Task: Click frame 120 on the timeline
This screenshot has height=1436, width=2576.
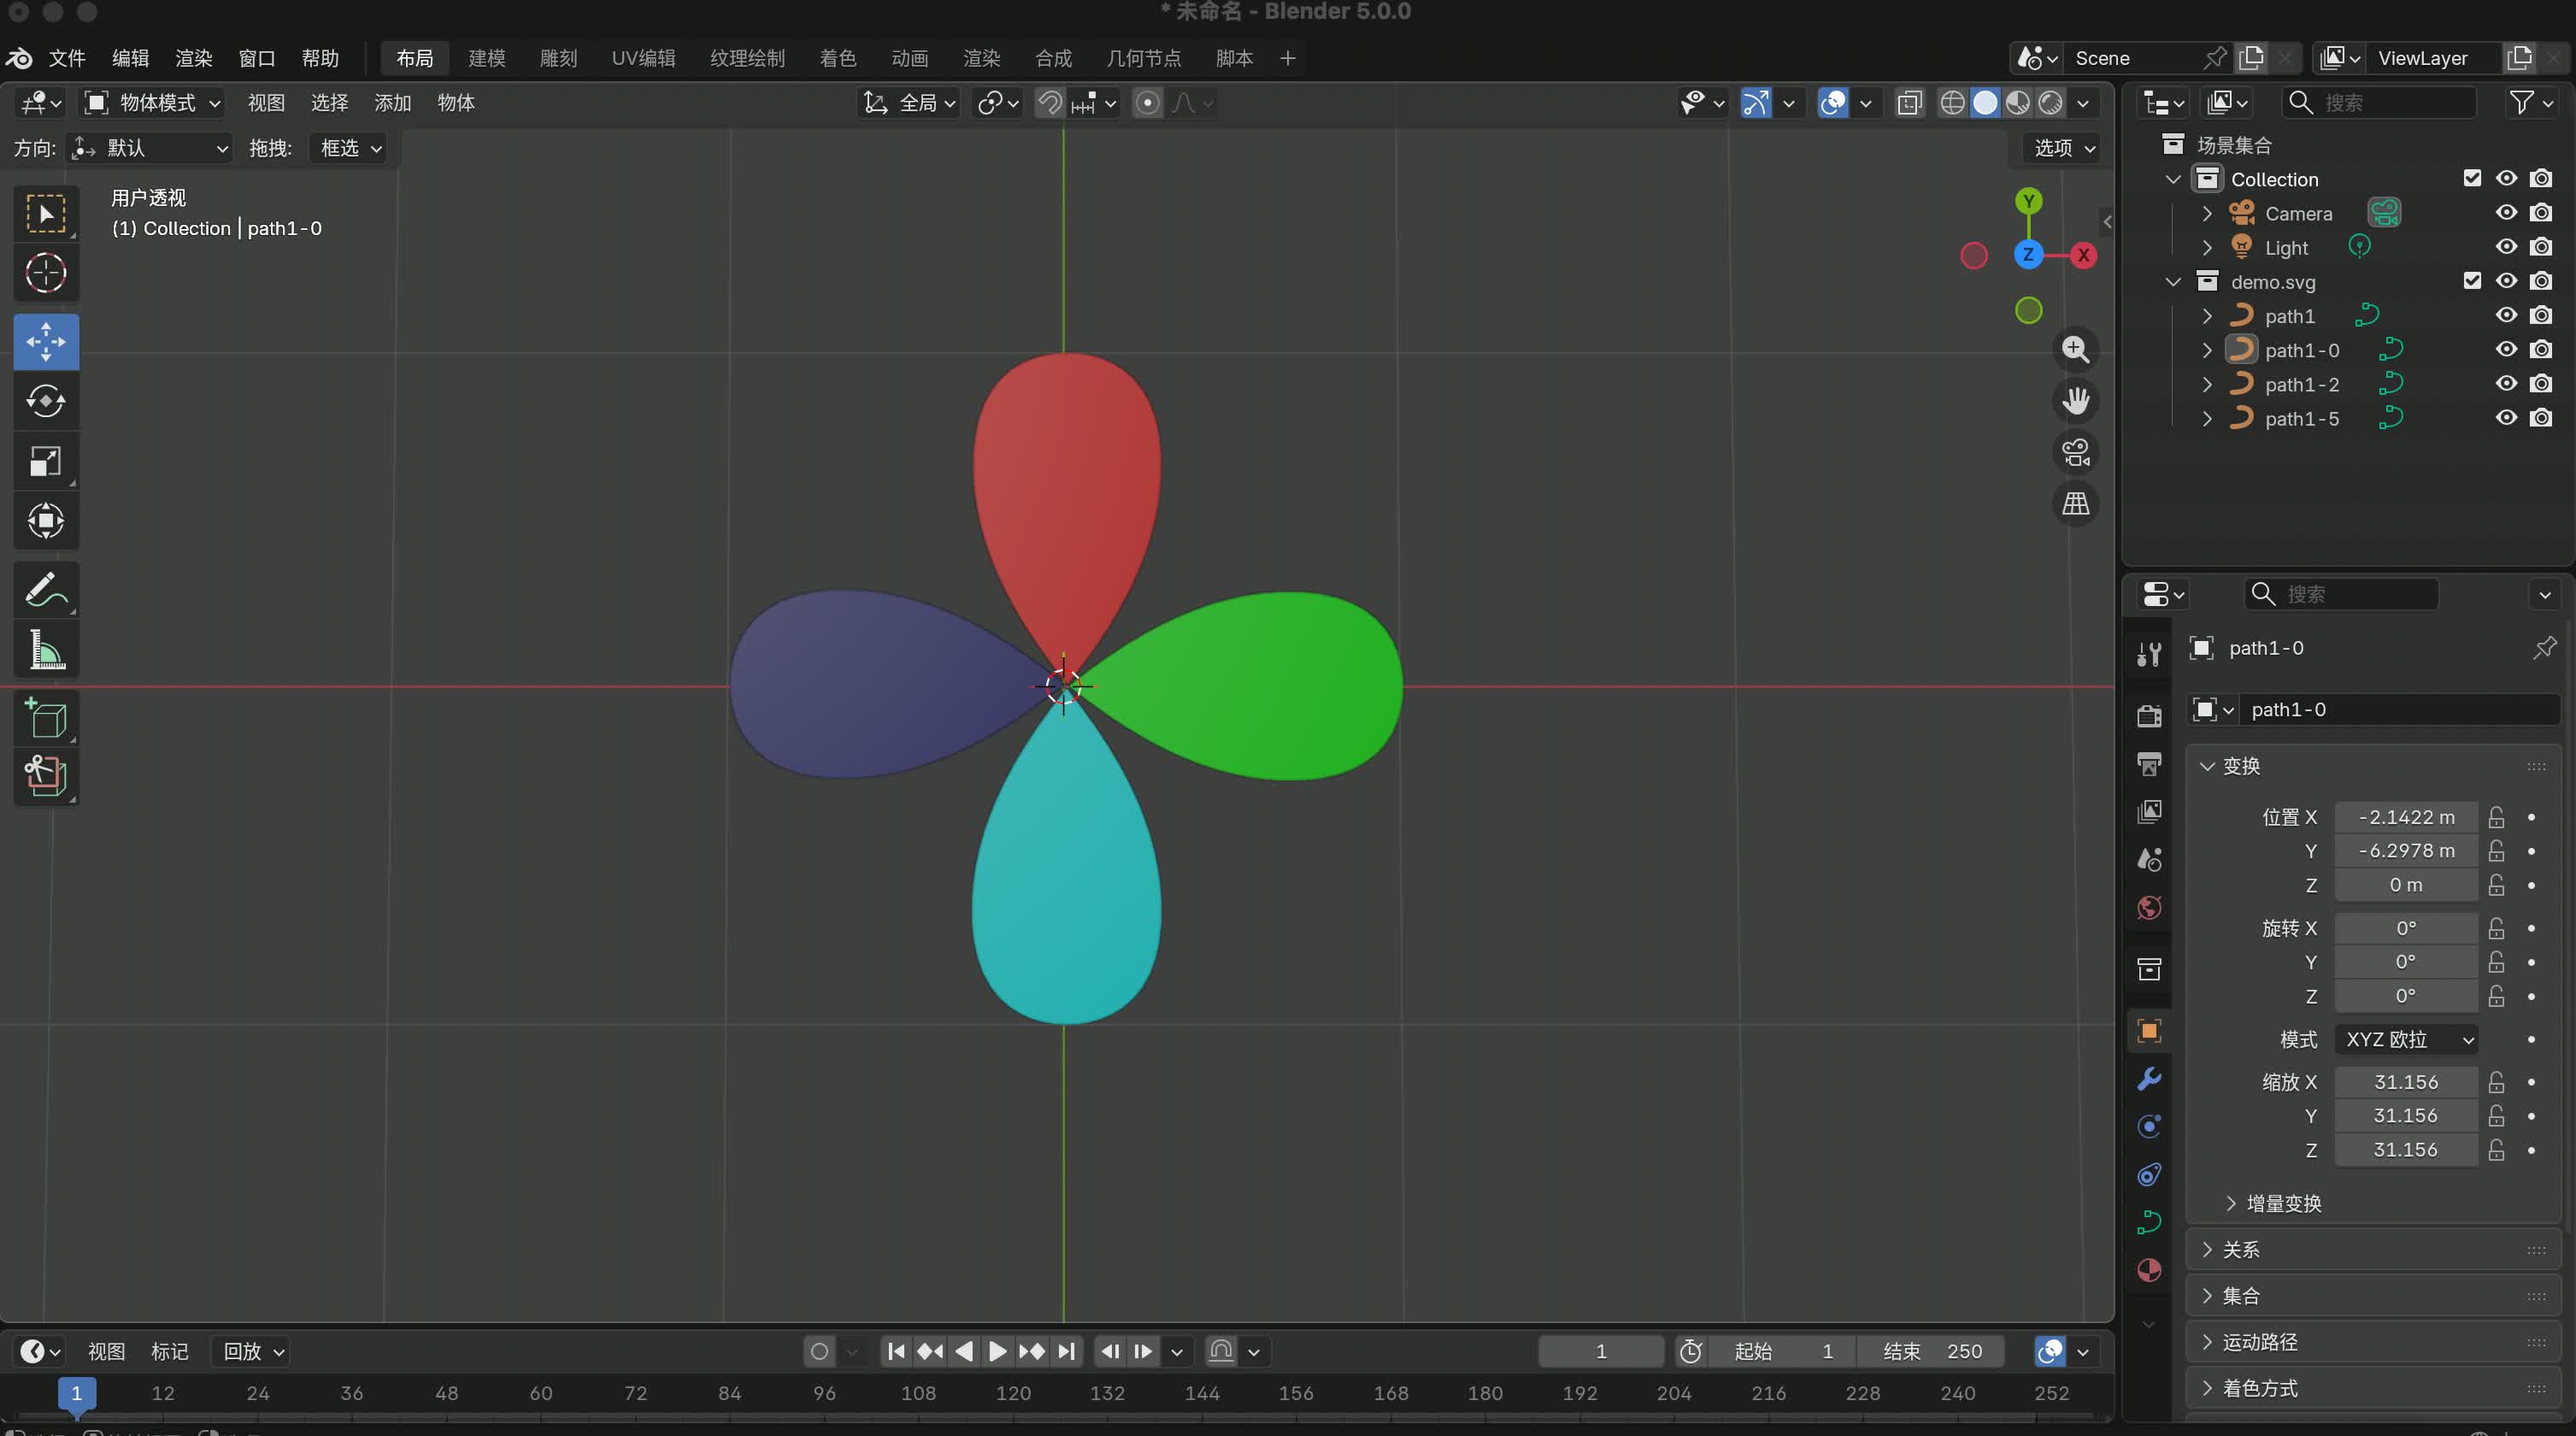Action: [x=1013, y=1393]
